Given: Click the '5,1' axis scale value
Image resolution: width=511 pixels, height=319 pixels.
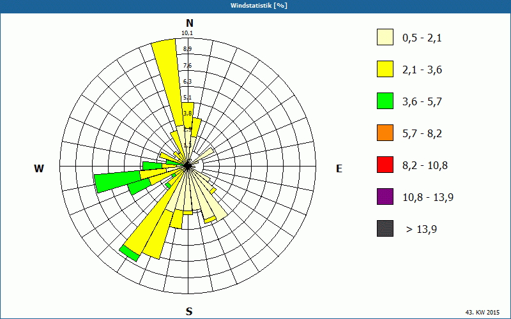Looking at the screenshot, I should coord(187,98).
